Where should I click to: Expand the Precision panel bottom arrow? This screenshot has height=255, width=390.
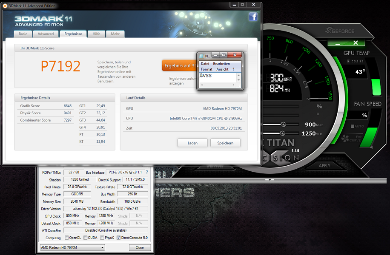point(270,179)
